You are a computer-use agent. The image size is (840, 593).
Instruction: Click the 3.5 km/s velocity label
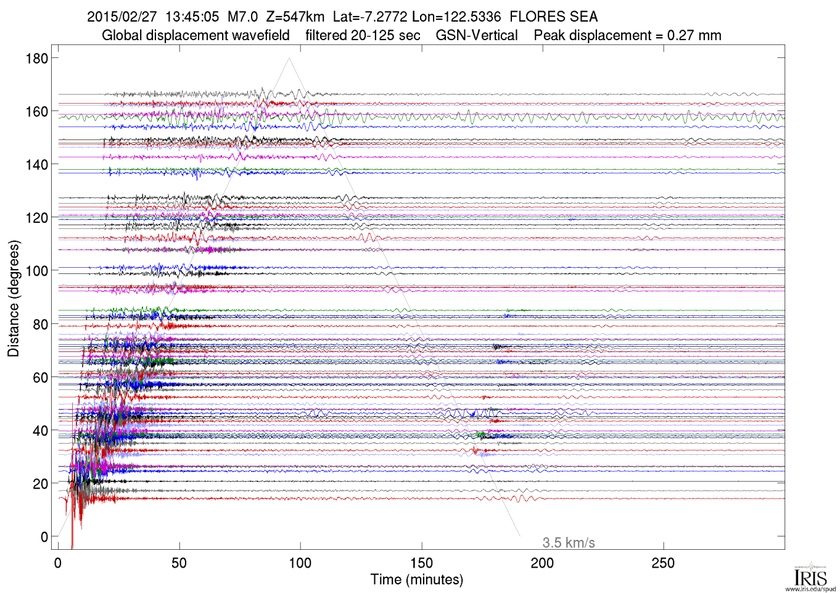[568, 543]
